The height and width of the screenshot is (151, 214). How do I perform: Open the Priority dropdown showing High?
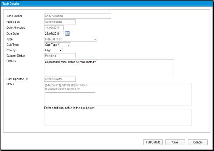click(x=53, y=50)
